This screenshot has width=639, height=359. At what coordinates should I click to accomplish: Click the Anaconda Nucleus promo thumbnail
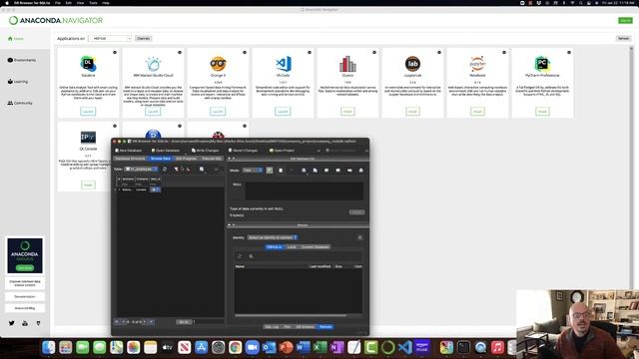click(x=25, y=255)
